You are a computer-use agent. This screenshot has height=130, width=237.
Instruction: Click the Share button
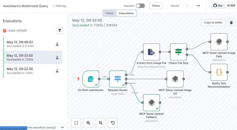pyautogui.click(x=156, y=6)
